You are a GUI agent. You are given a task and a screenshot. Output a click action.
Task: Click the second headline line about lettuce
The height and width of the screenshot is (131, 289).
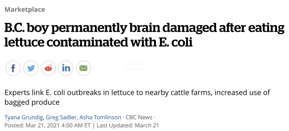pos(98,42)
